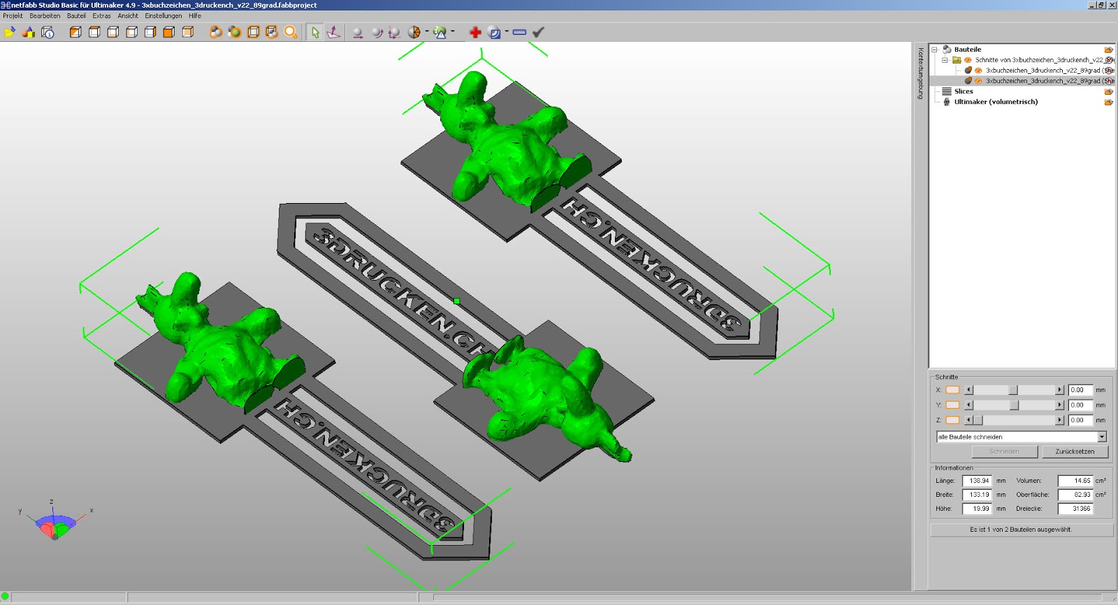This screenshot has height=605, width=1118.
Task: Click the Länge value 138.94 field
Action: pos(977,481)
